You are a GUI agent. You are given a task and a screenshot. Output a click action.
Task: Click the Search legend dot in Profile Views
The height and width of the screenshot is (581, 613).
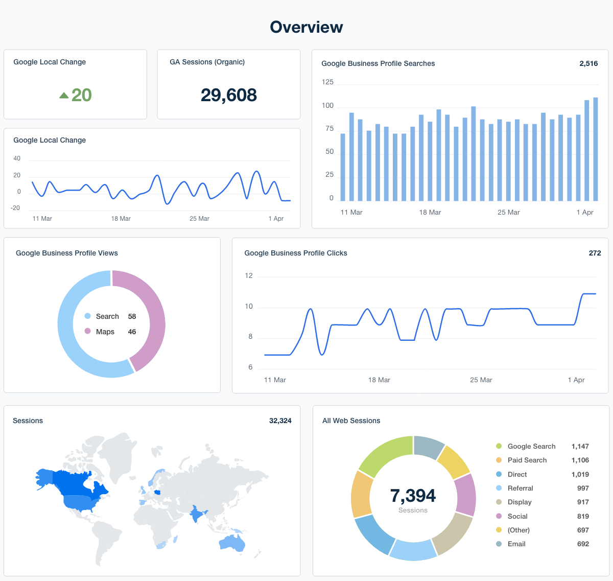(87, 316)
